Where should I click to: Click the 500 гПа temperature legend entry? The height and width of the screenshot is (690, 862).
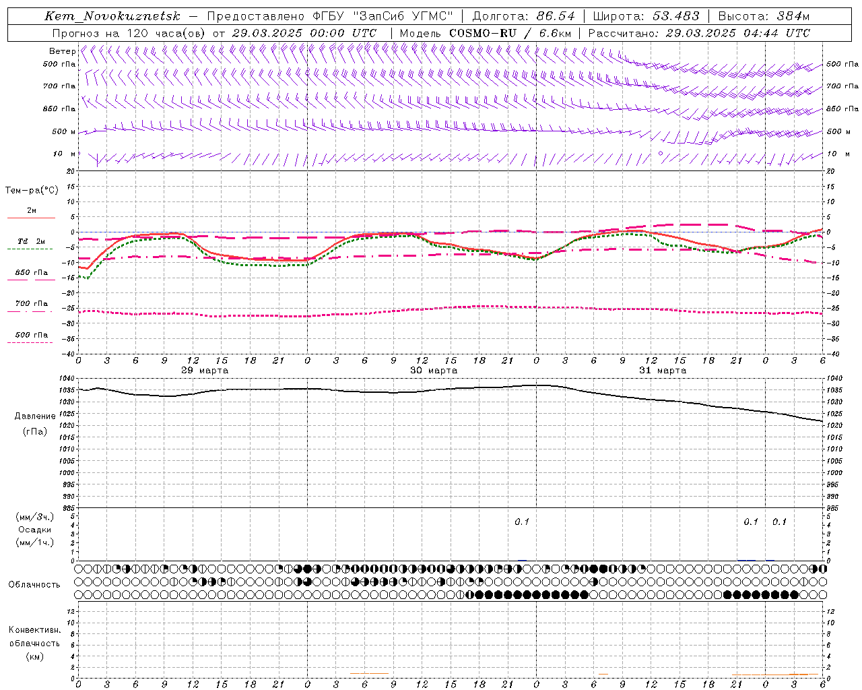(32, 335)
